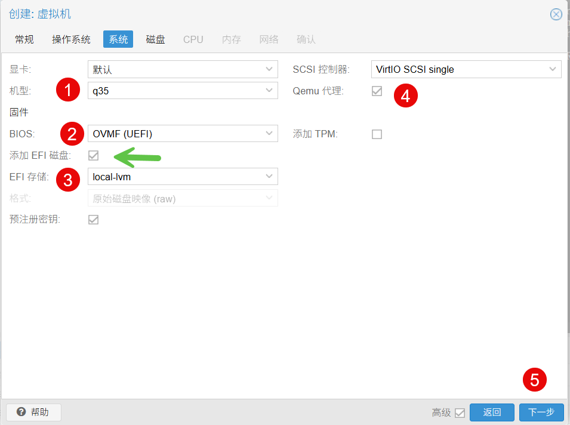Open the SCSI 控制器 dropdown
Screen dimensions: 570x425
(466, 69)
